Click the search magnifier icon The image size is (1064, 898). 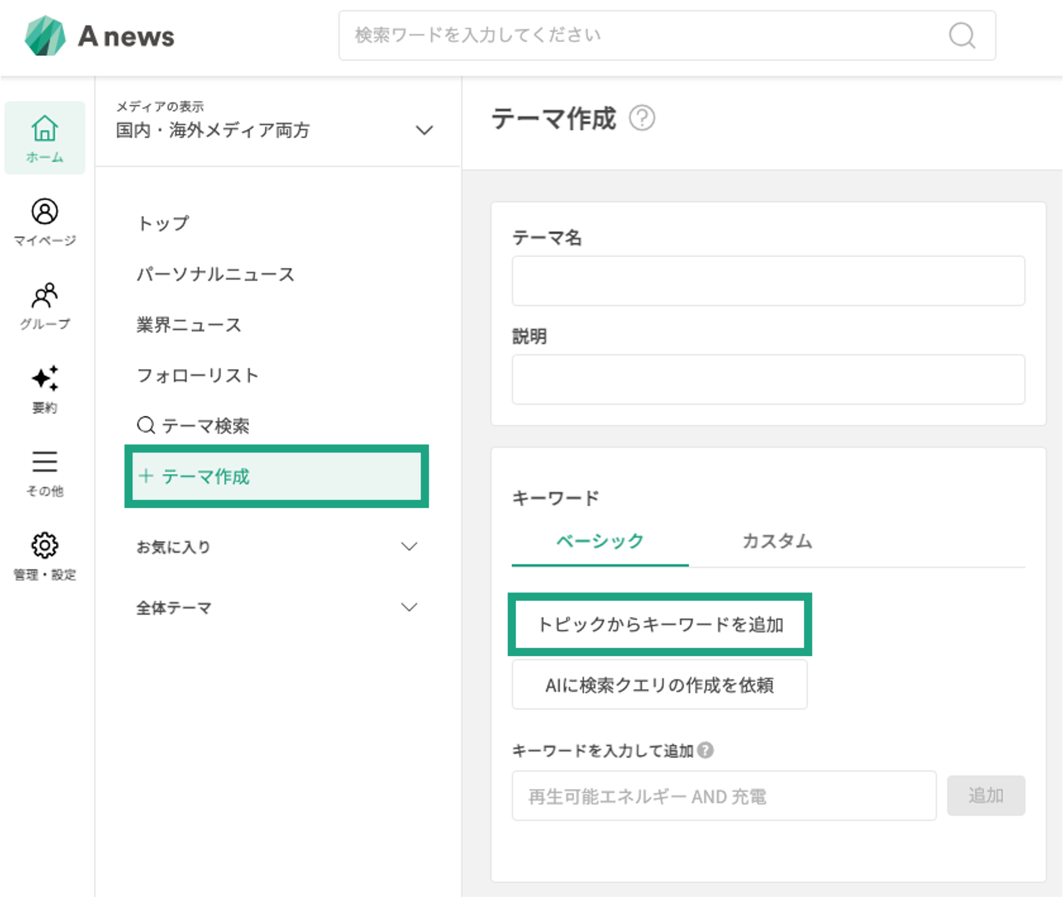point(961,36)
